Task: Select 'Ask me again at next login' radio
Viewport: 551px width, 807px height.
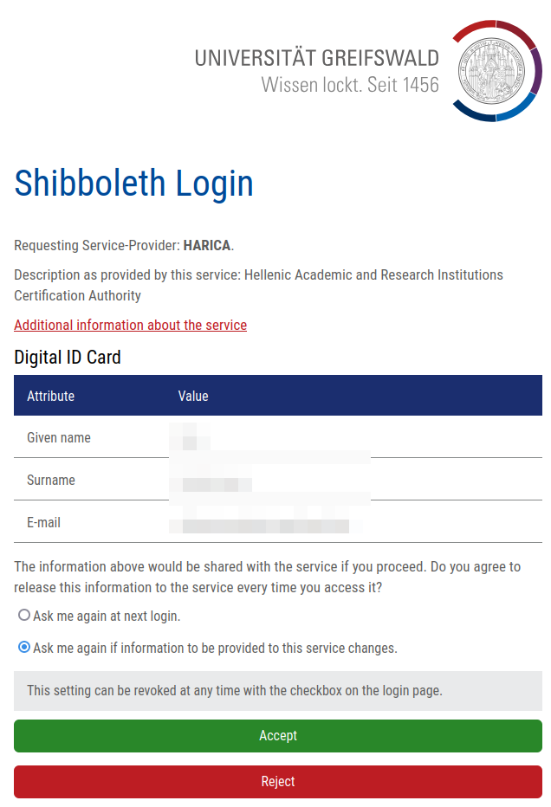Action: [x=24, y=616]
